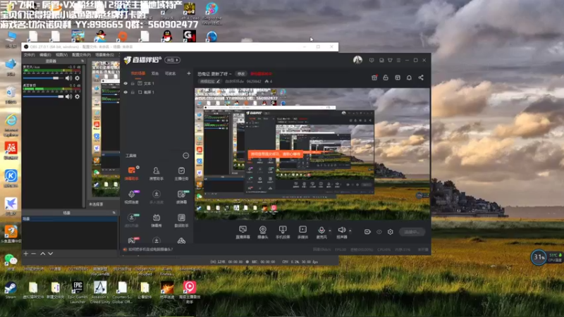The height and width of the screenshot is (317, 564).
Task: Toggle the preview eye icon in bottom bar
Action: (x=379, y=232)
